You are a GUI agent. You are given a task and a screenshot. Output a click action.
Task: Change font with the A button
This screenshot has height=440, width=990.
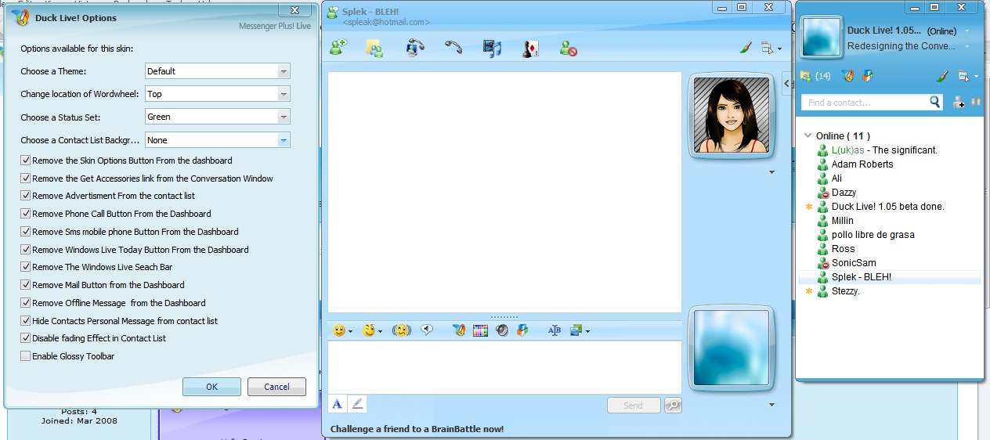[x=338, y=404]
